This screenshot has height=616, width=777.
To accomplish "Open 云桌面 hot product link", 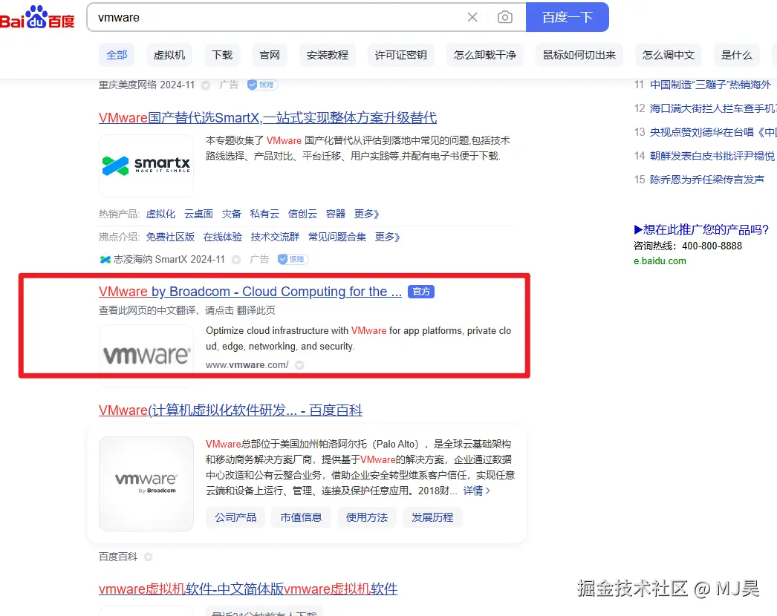I will click(x=199, y=214).
